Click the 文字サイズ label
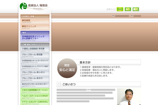 pos(111,9)
